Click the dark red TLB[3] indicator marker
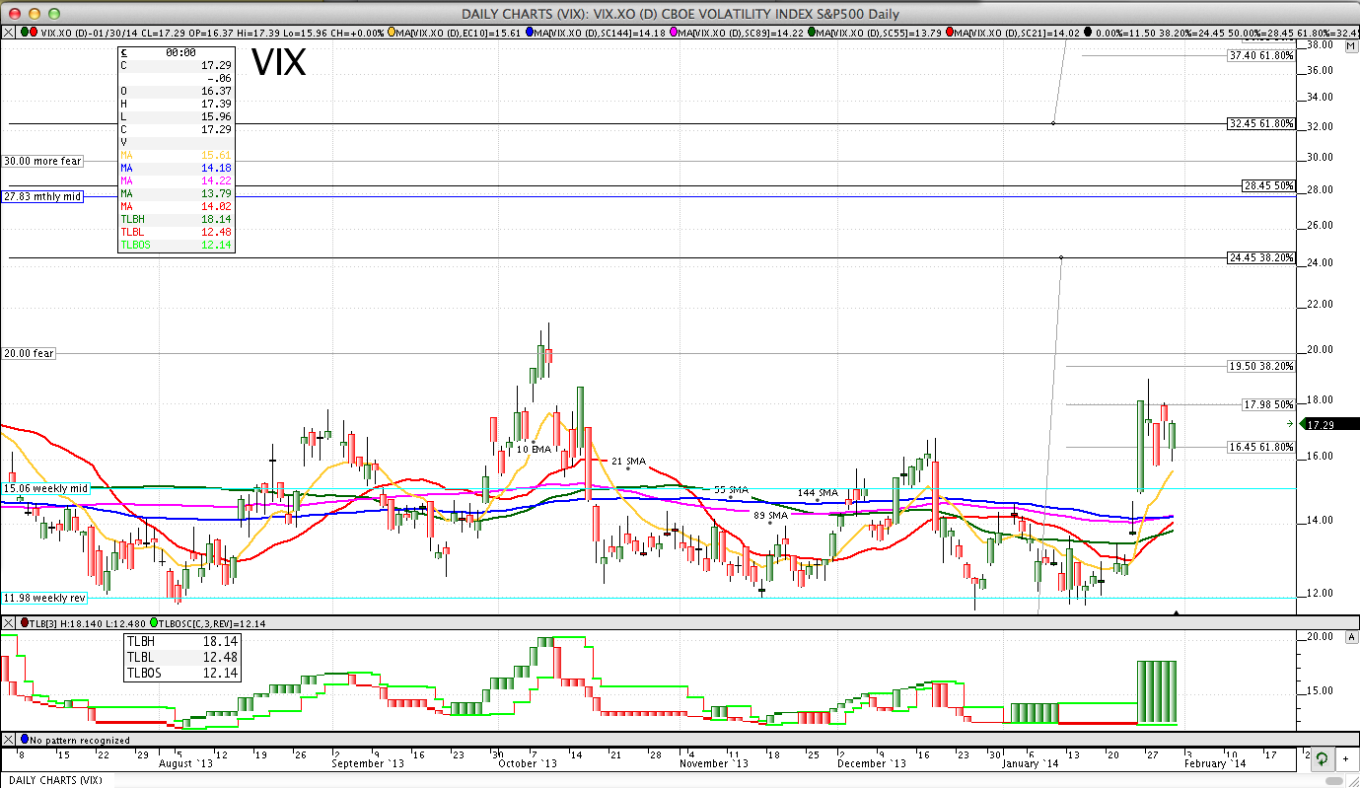This screenshot has width=1360, height=788. pos(25,623)
